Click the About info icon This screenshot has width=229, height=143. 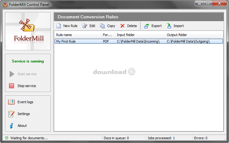tap(12, 126)
